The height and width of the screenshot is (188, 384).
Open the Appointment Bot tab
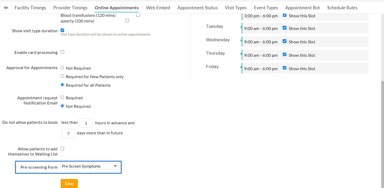302,7
